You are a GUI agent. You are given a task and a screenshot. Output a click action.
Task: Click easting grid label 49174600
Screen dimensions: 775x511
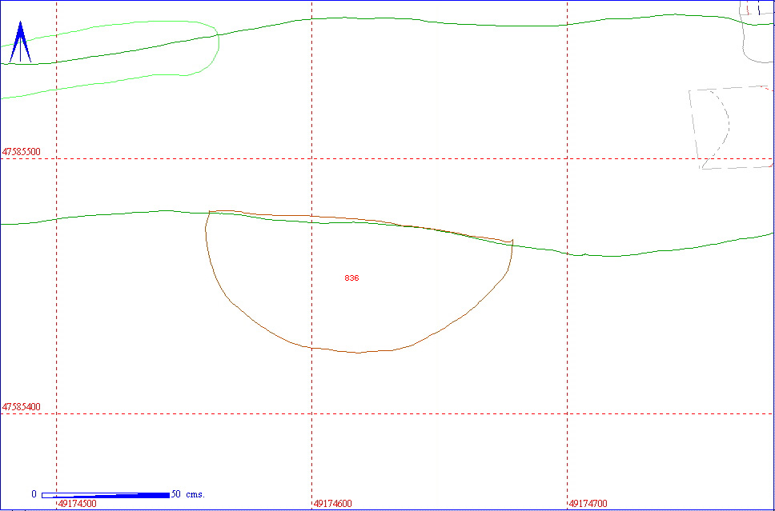(333, 504)
